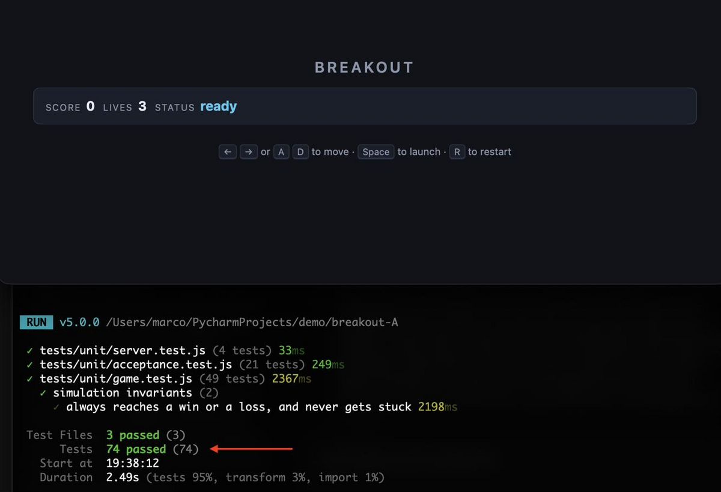721x492 pixels.
Task: Click the D keycap hint
Action: click(x=300, y=152)
